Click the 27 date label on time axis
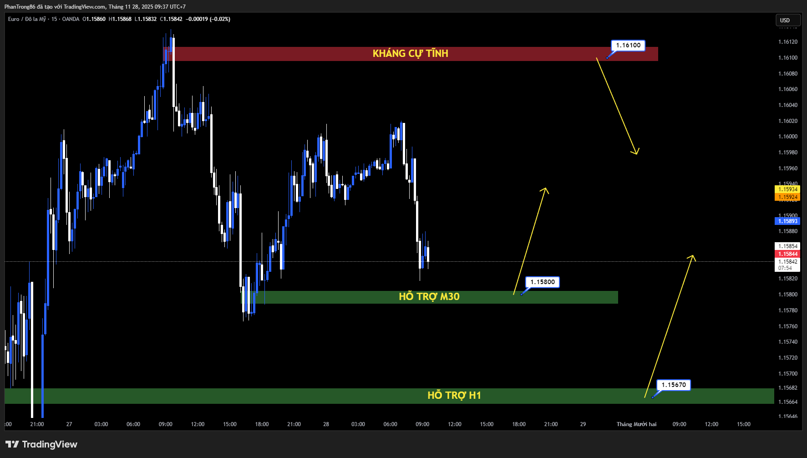Screen dimensions: 807x458 pyautogui.click(x=69, y=424)
